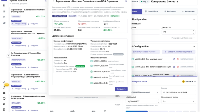Load the ETH/USDT preset
The width and height of the screenshot is (200, 112).
pyautogui.click(x=33, y=110)
